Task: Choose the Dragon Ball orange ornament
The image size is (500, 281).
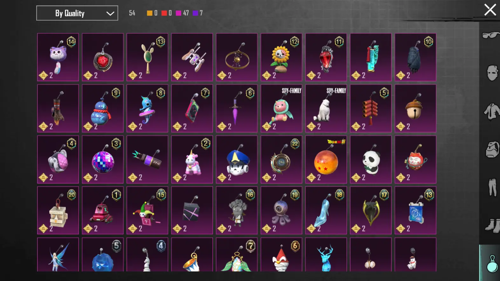Action: [326, 159]
